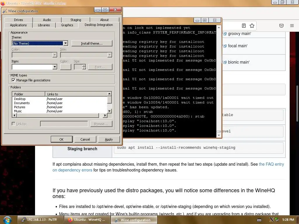Expand the Item dropdown
The height and width of the screenshot is (224, 299).
55,67
